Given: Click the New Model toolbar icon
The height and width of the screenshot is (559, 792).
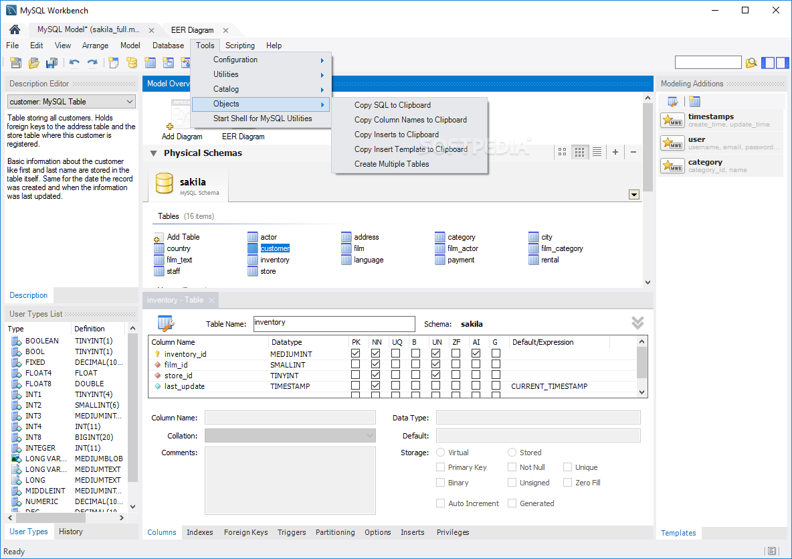Looking at the screenshot, I should point(15,63).
